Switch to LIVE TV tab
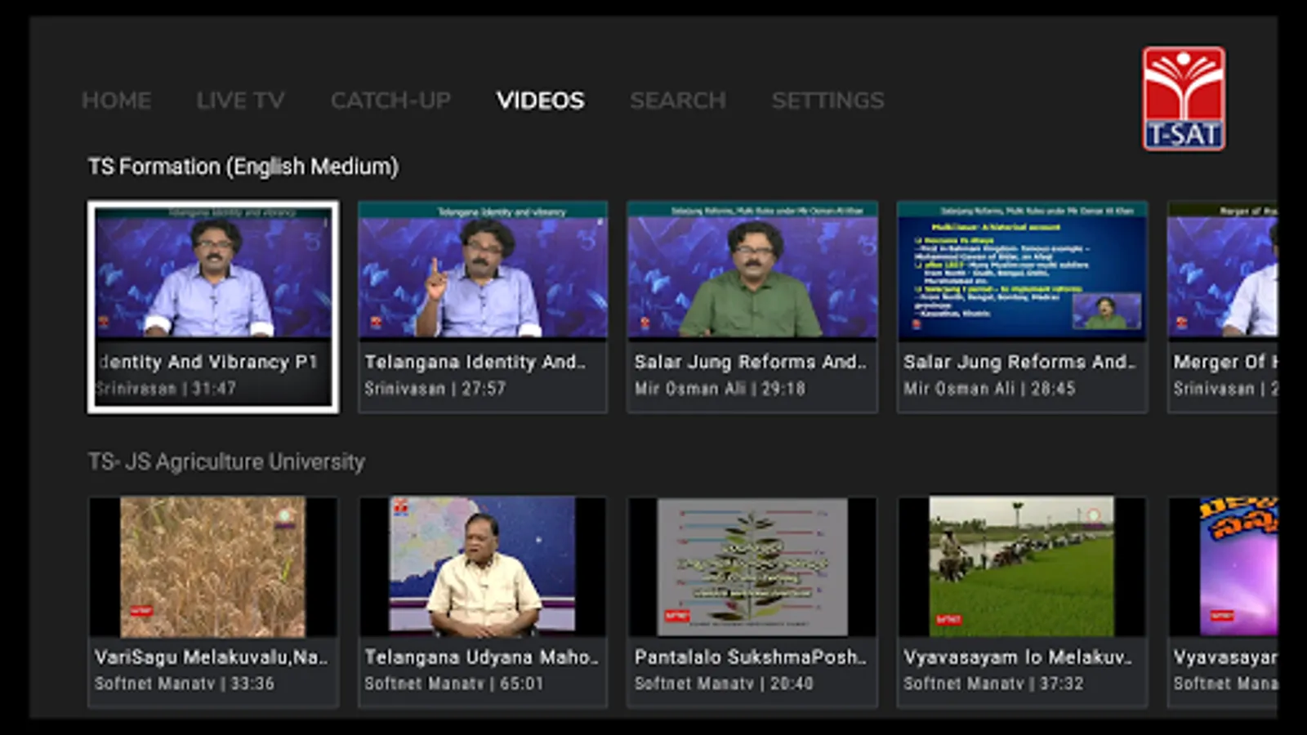 click(240, 100)
